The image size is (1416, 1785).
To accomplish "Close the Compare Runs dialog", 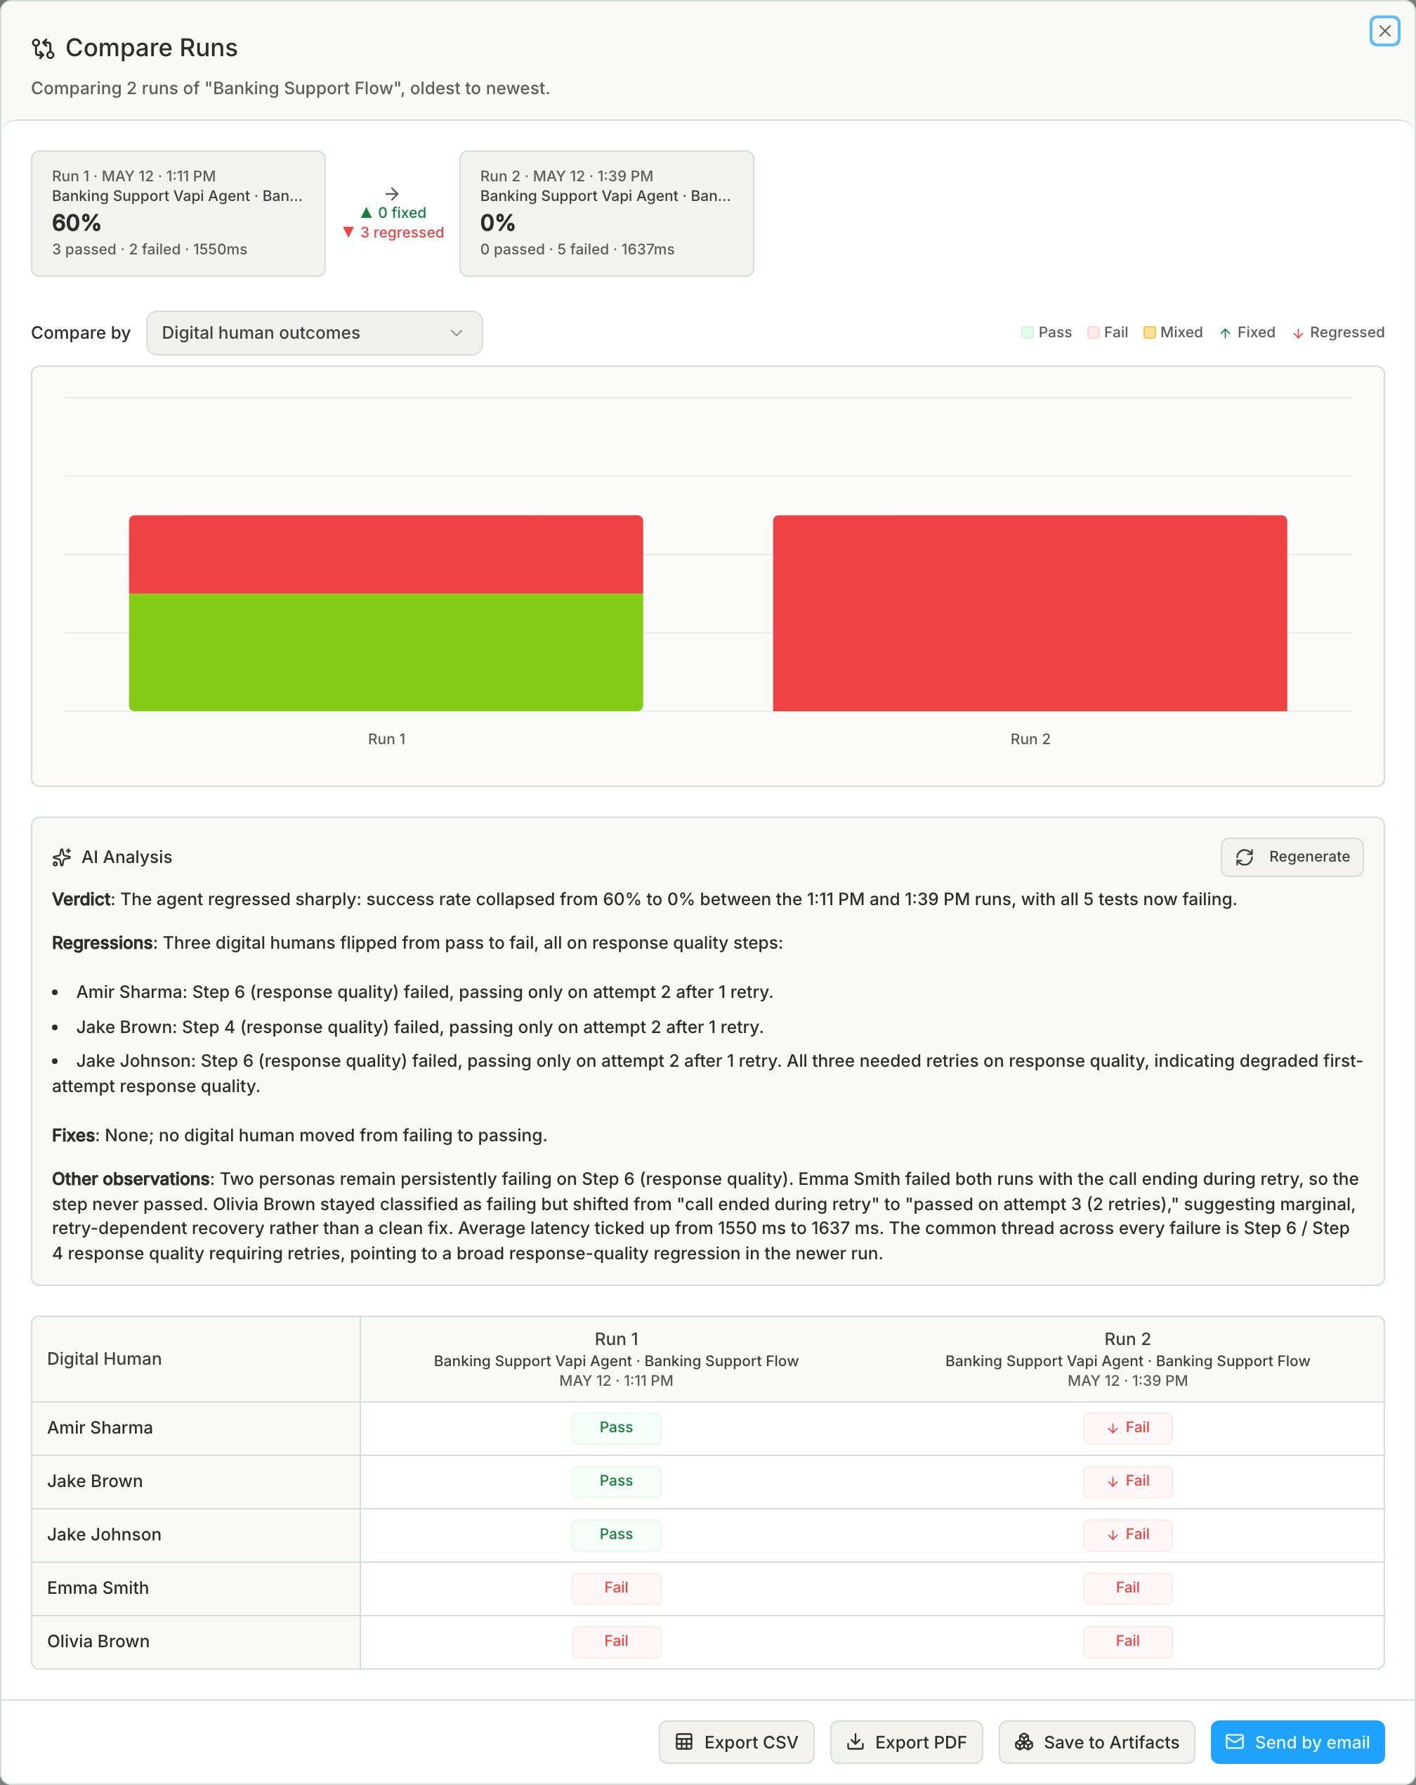I will (x=1384, y=32).
